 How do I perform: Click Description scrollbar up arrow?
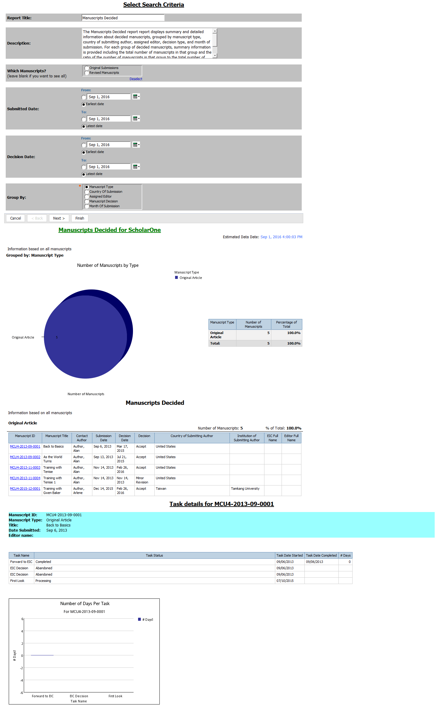coord(215,31)
